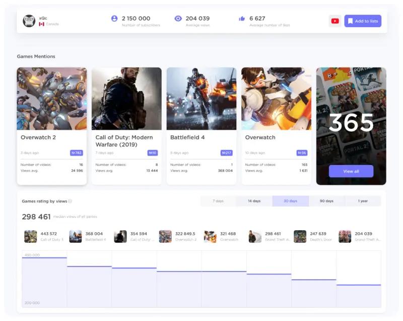Viewport: 403px width, 321px height.
Task: Click the subscribers person icon
Action: (x=114, y=18)
